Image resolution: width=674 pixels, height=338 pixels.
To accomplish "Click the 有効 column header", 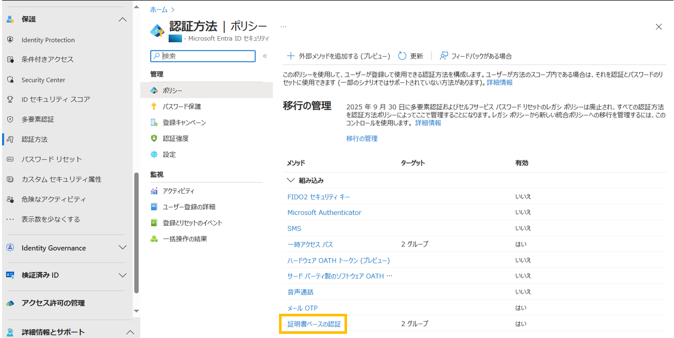I will [x=521, y=163].
